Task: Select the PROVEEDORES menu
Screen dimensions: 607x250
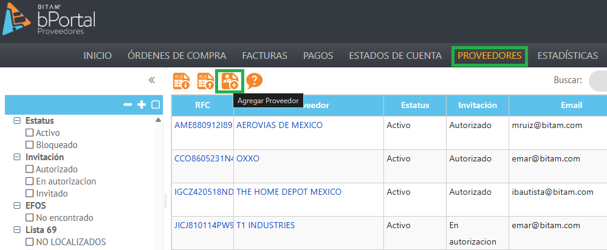Action: coord(490,56)
